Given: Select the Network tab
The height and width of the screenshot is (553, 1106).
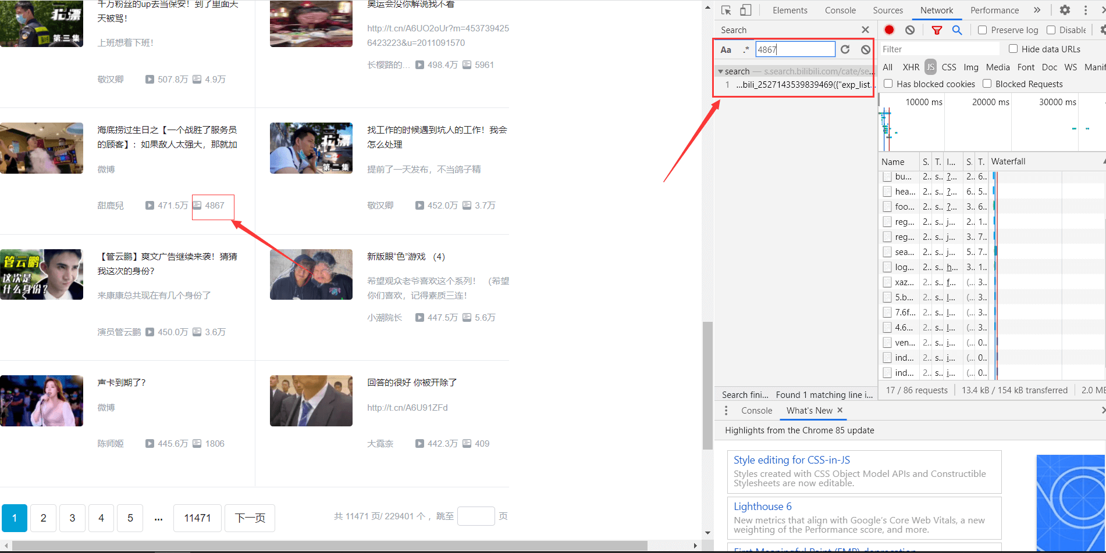Looking at the screenshot, I should (x=937, y=10).
